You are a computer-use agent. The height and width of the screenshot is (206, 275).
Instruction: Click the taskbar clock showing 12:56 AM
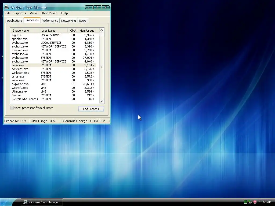[265, 202]
